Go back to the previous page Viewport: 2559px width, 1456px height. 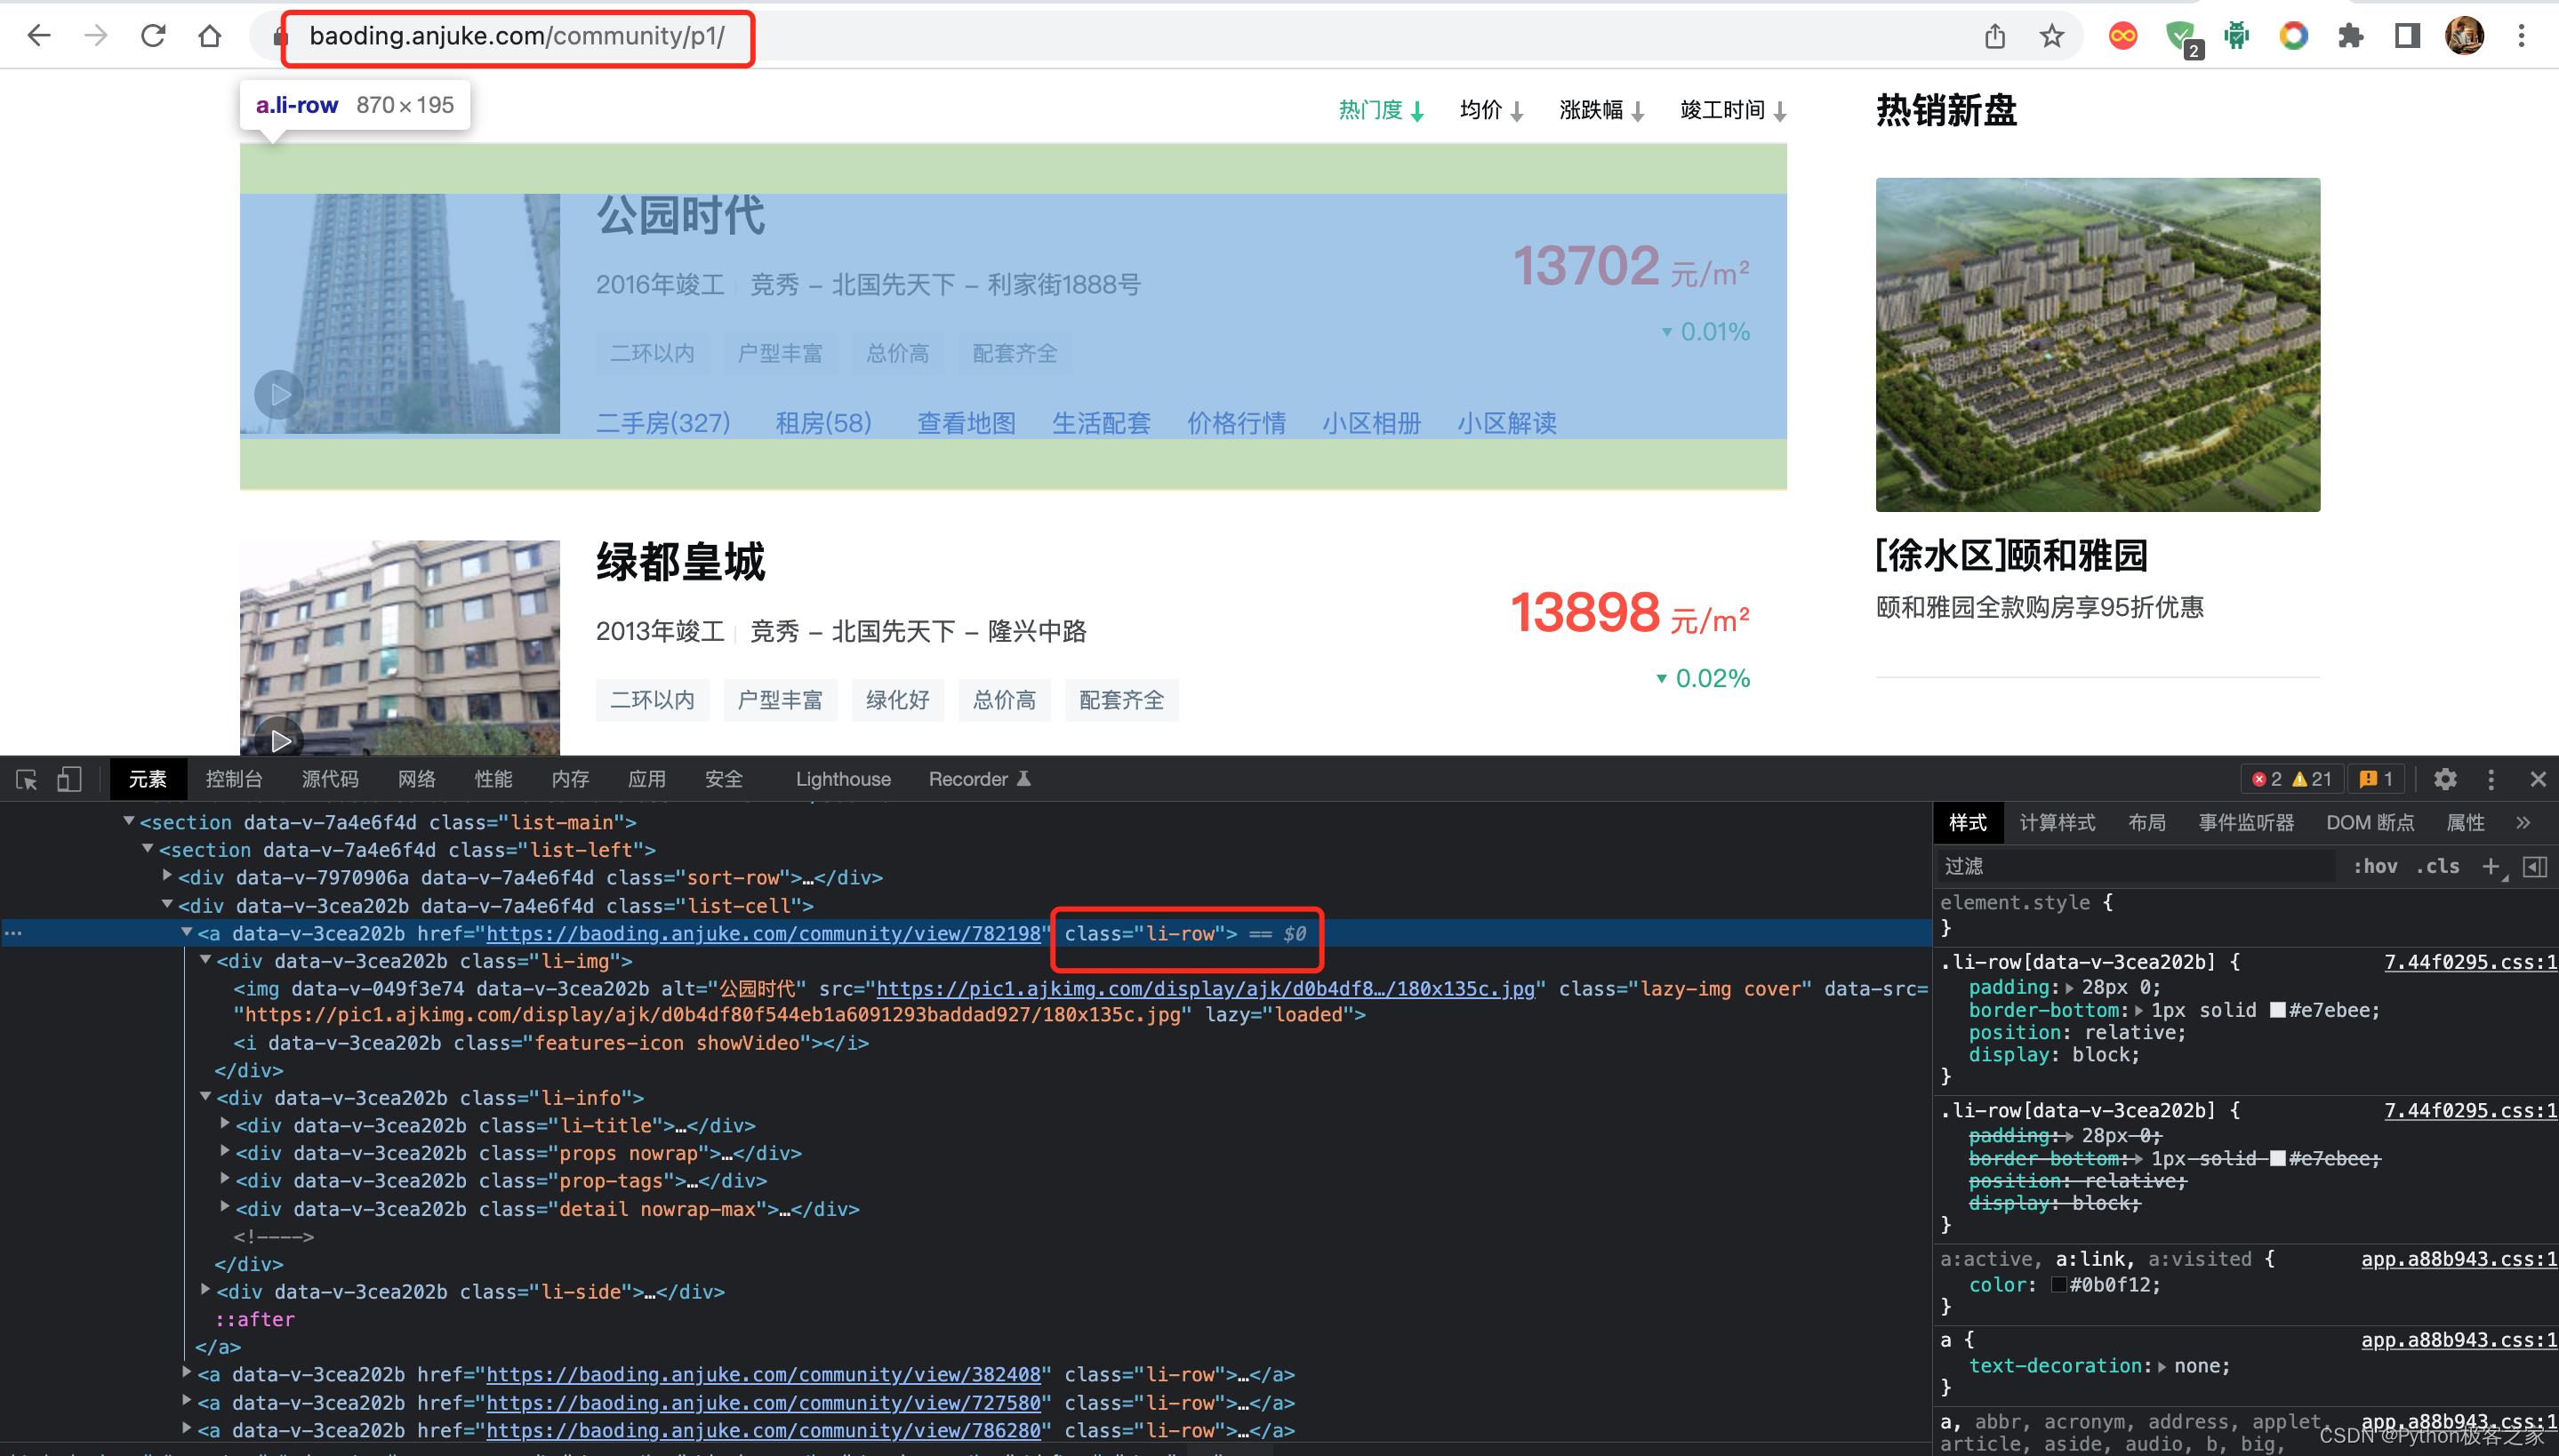pyautogui.click(x=39, y=36)
